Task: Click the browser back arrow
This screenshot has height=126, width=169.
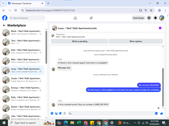Action: [4, 10]
